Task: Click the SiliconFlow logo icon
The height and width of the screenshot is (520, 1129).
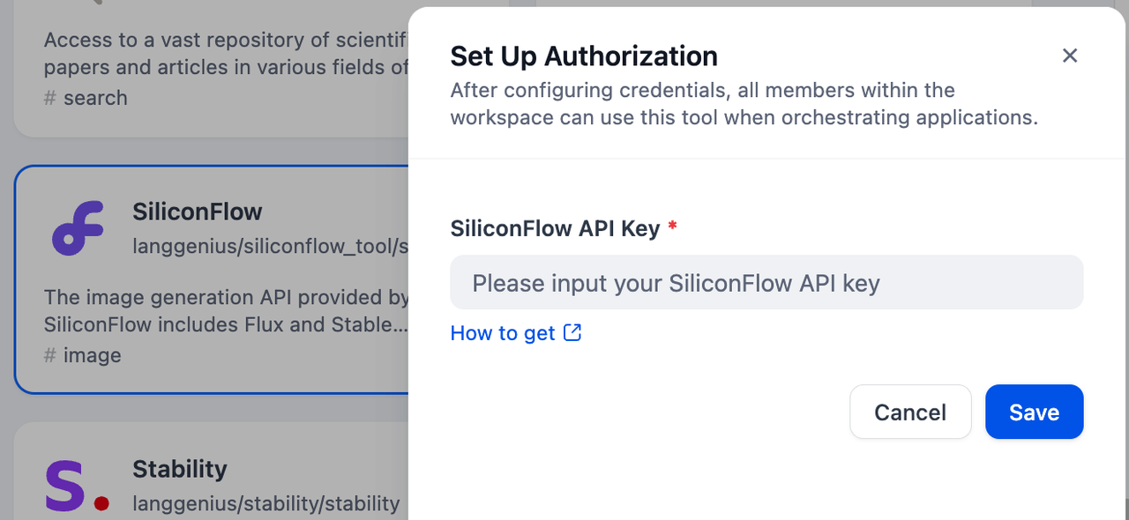Action: point(78,227)
